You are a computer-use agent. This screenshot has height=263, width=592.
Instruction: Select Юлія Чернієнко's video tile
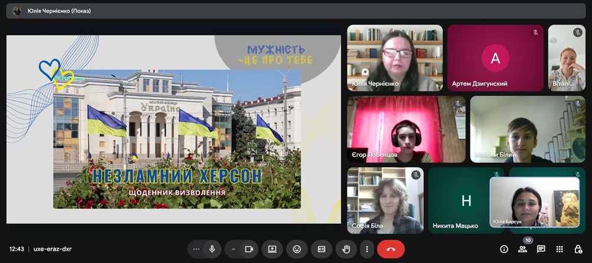coord(394,58)
